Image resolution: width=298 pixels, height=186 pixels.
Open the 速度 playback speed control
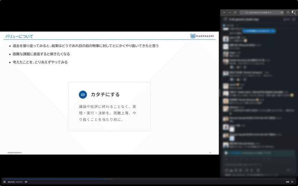click(288, 182)
